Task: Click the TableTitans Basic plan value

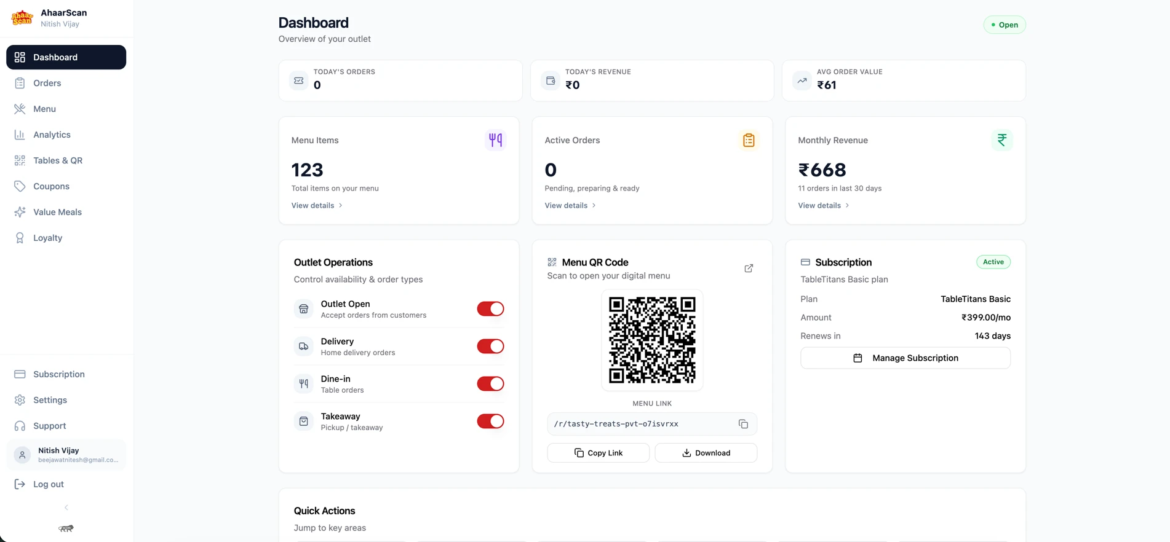Action: coord(976,299)
